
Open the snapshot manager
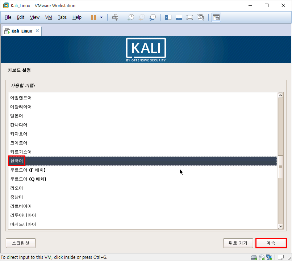pyautogui.click(x=153, y=17)
